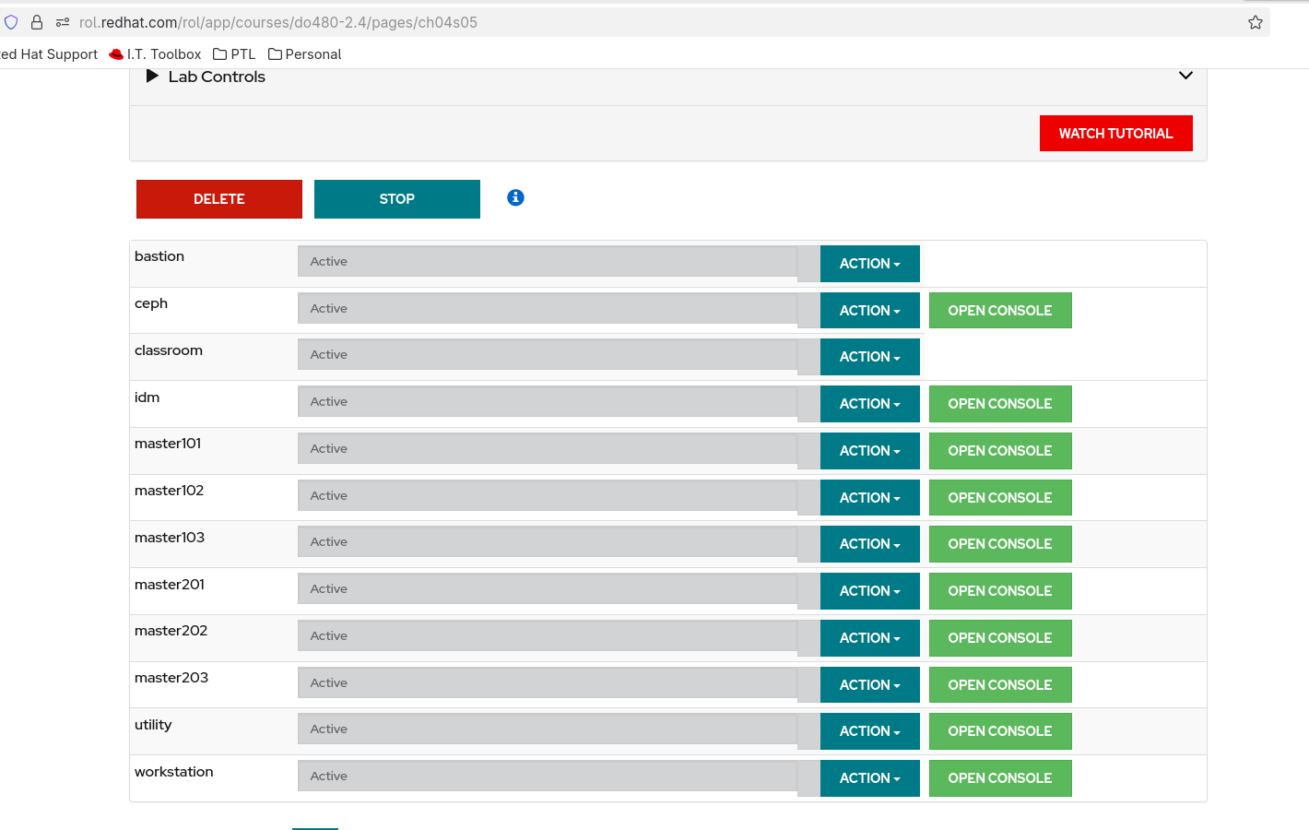Open console for the idm machine
Image resolution: width=1309 pixels, height=830 pixels.
(1000, 404)
